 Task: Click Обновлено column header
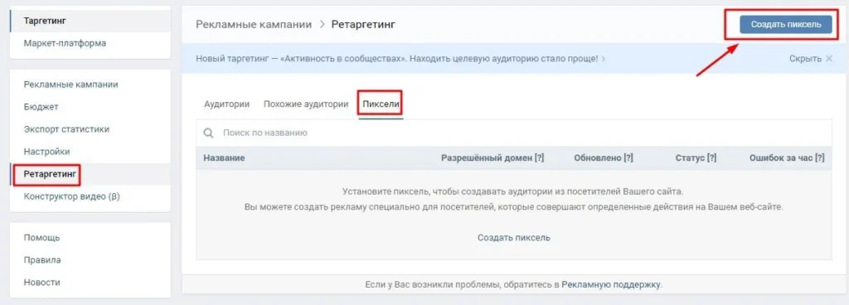(x=597, y=158)
